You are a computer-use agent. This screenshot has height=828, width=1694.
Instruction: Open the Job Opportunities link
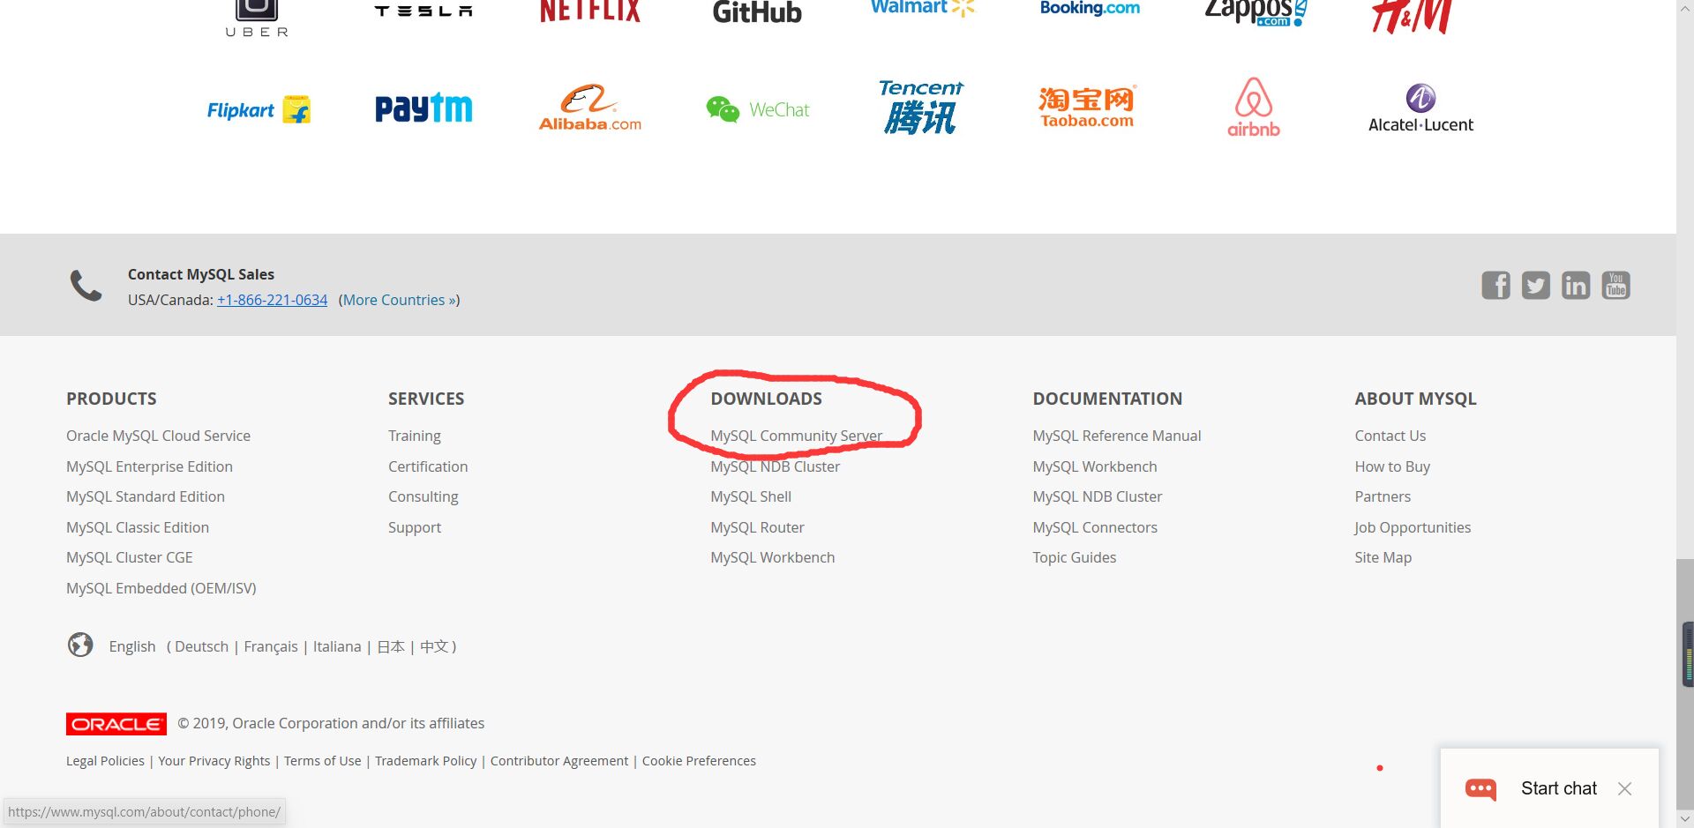tap(1413, 527)
